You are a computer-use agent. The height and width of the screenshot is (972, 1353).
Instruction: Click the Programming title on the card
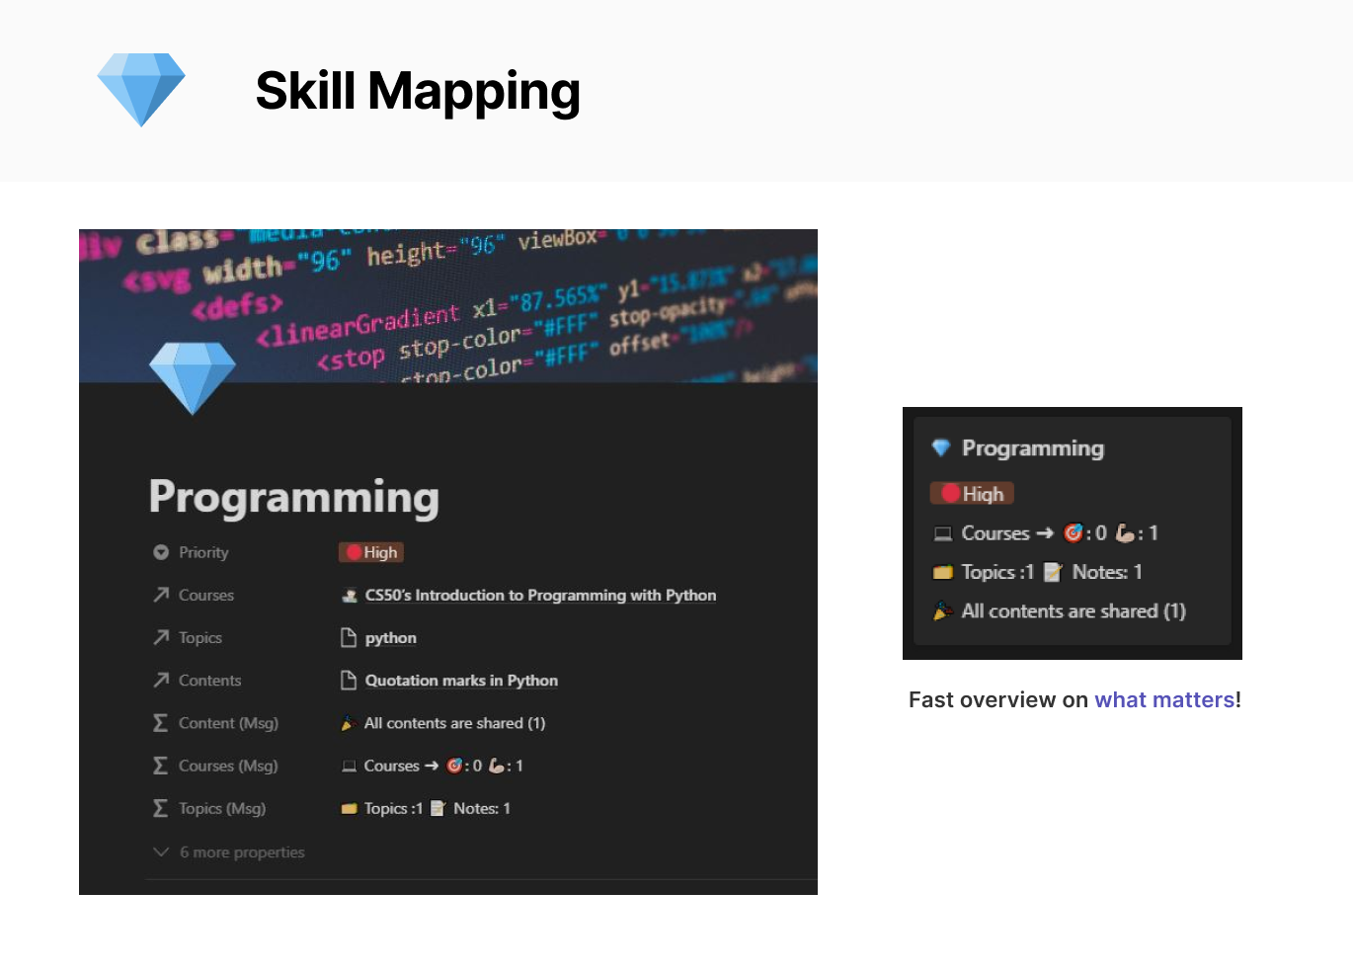1033,447
